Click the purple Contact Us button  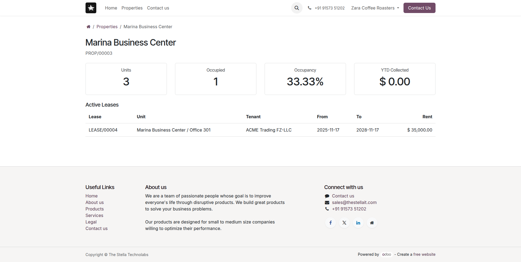419,8
